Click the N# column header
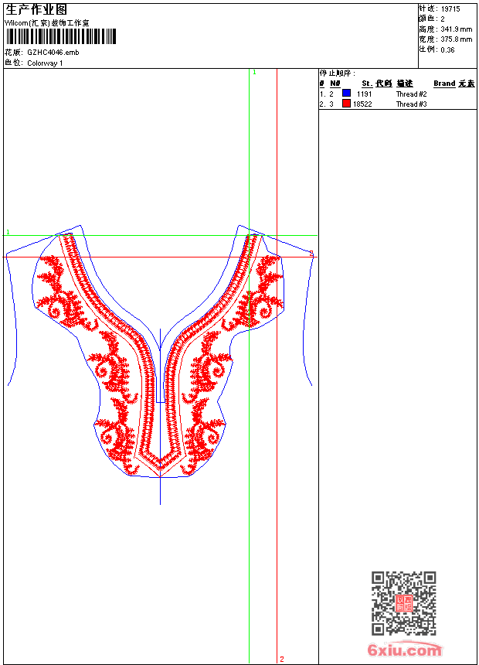The height and width of the screenshot is (665, 479). [335, 84]
